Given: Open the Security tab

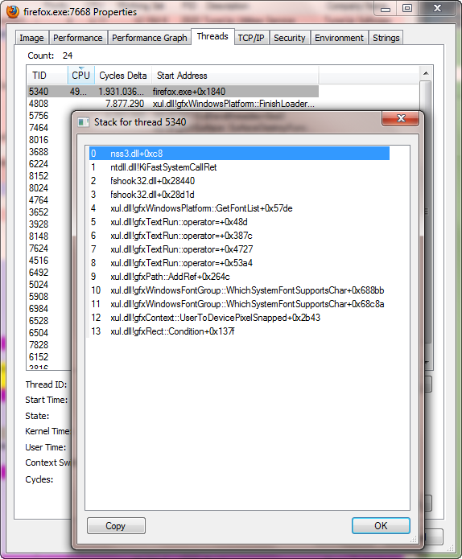Looking at the screenshot, I should [x=289, y=38].
